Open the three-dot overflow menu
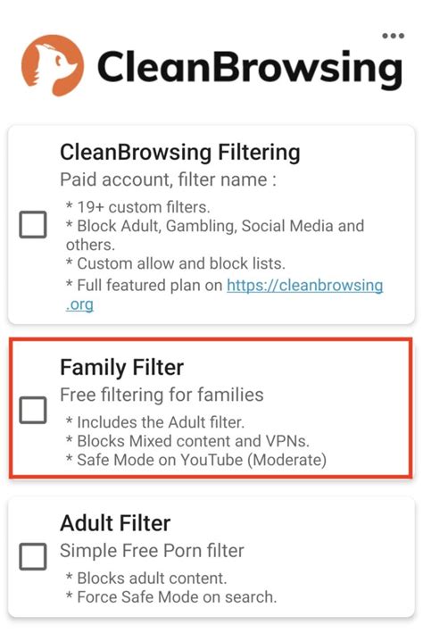423x633 pixels. pos(393,36)
